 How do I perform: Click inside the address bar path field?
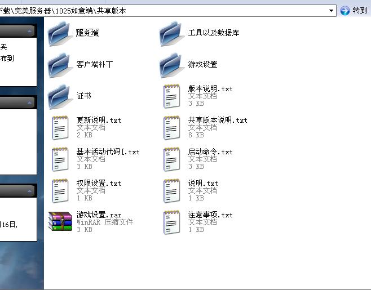pos(169,11)
